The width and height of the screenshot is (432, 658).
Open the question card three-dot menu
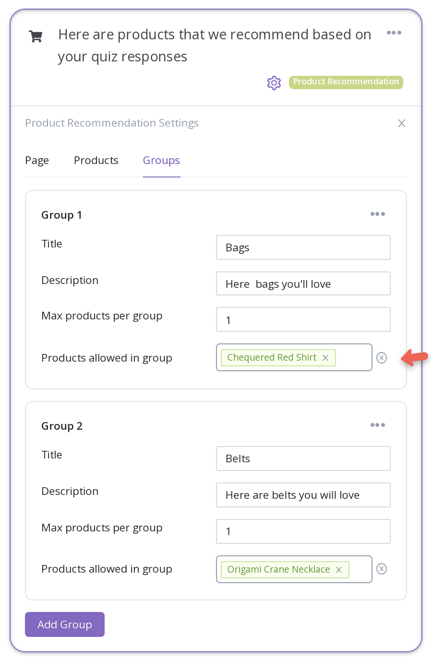tap(394, 33)
